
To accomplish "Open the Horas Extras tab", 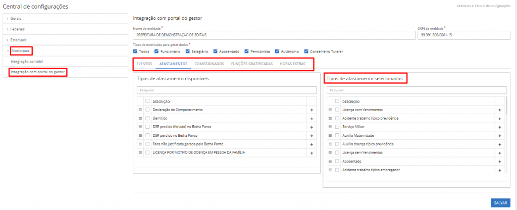I will coord(292,64).
